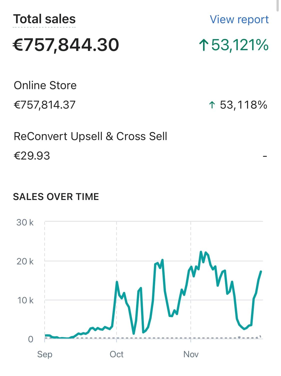The image size is (281, 376).
Task: Click small up arrow beside 53,118%
Action: coord(212,105)
